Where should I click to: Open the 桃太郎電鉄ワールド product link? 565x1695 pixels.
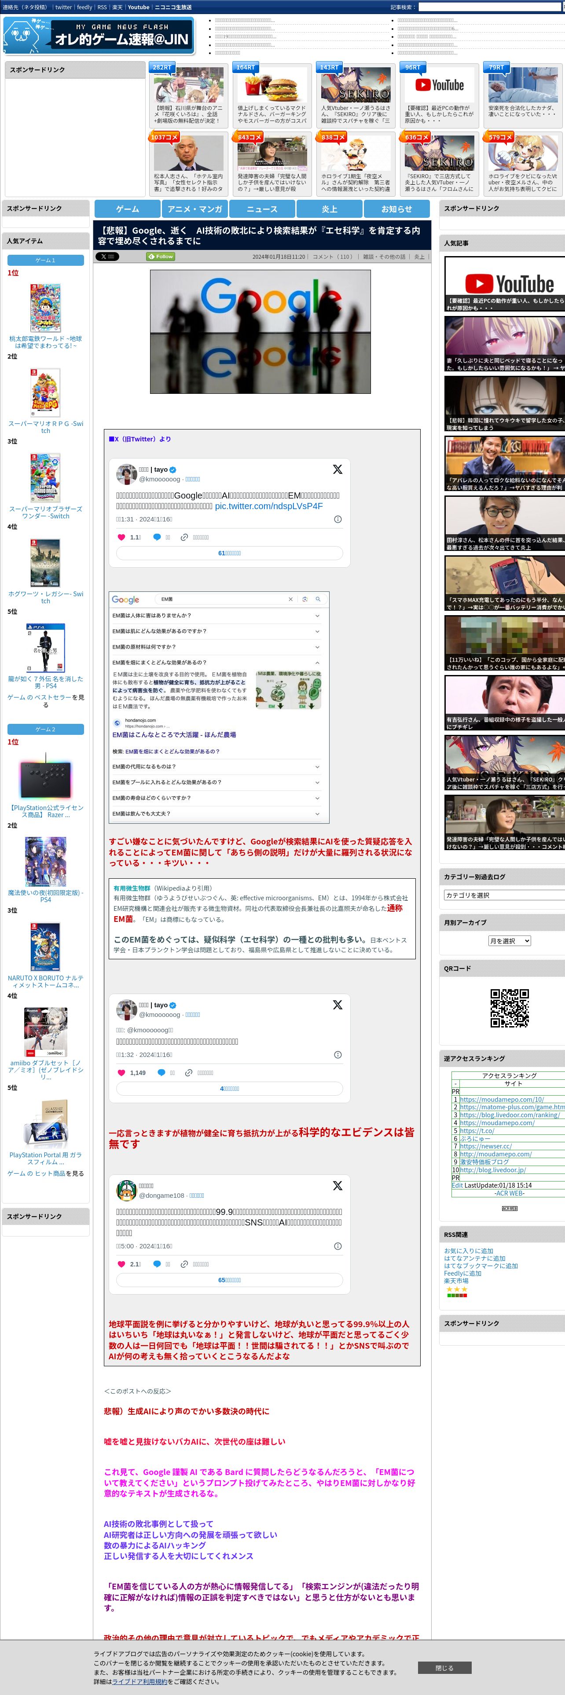pos(45,341)
